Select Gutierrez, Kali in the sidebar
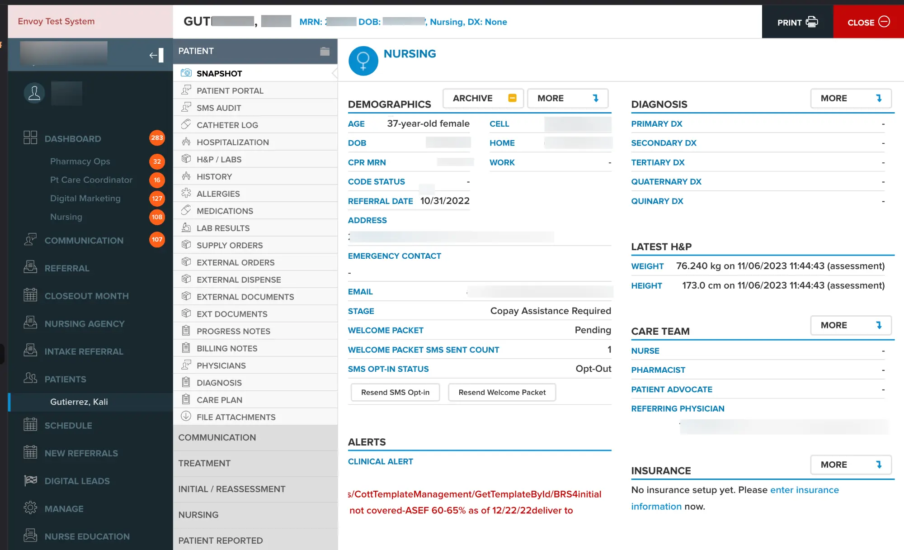 point(79,402)
